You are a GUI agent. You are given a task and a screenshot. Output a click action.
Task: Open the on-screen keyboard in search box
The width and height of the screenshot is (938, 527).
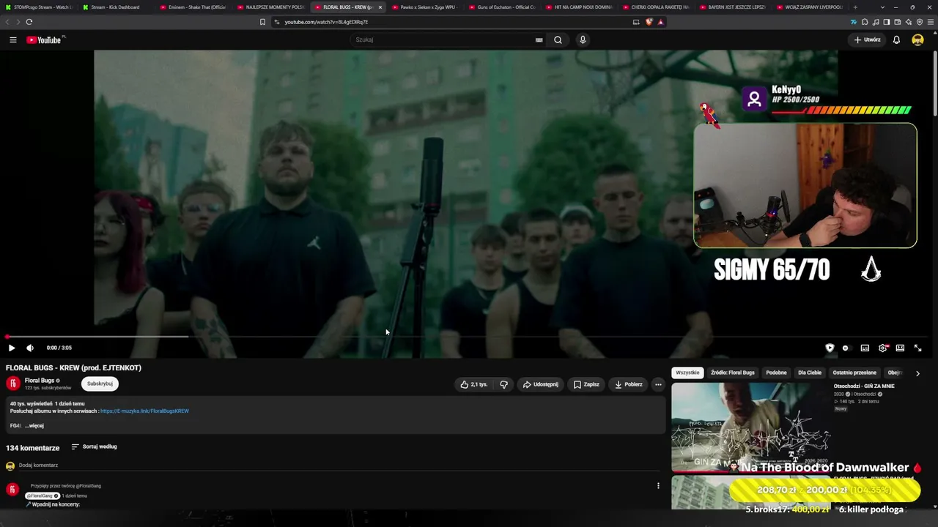click(539, 40)
